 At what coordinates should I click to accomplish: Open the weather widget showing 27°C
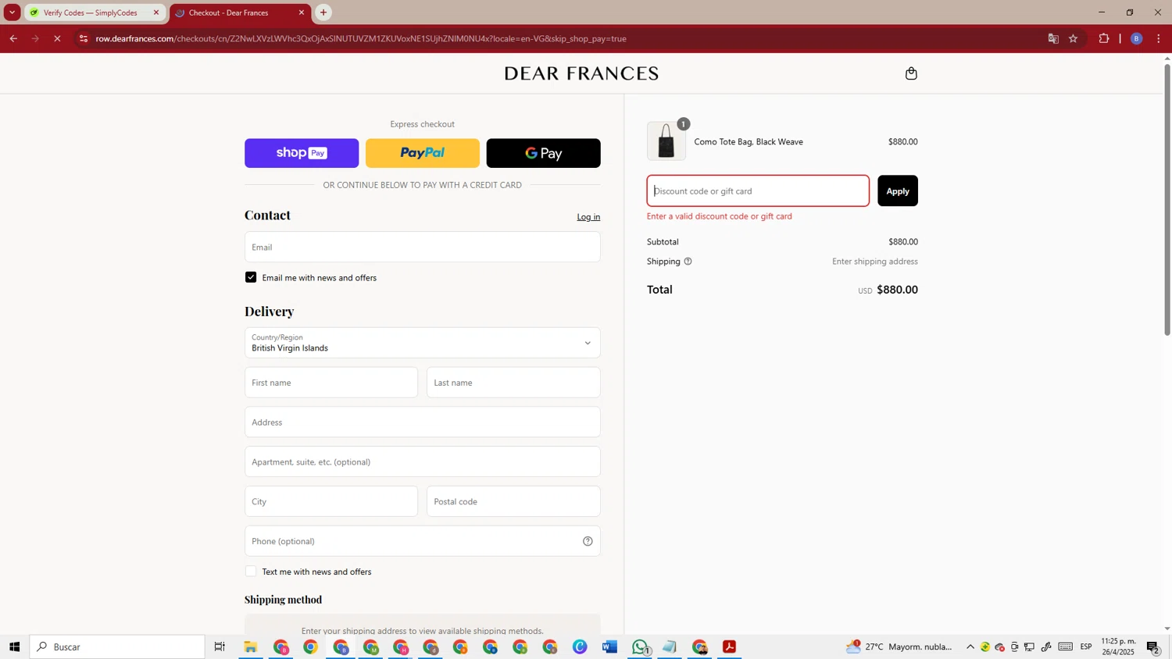point(899,647)
